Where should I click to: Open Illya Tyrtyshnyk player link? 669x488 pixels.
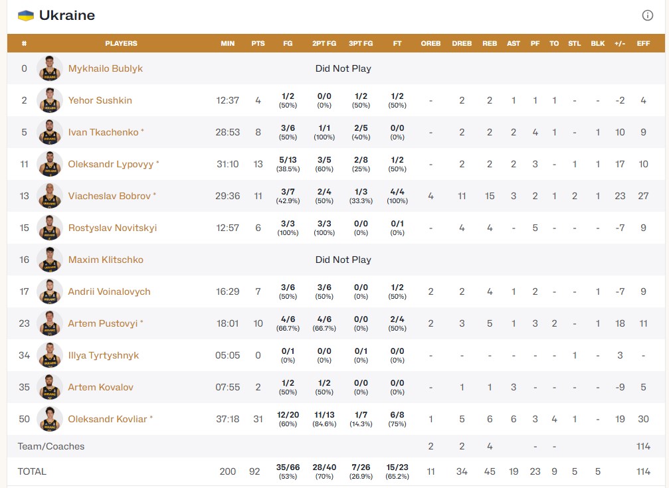103,355
